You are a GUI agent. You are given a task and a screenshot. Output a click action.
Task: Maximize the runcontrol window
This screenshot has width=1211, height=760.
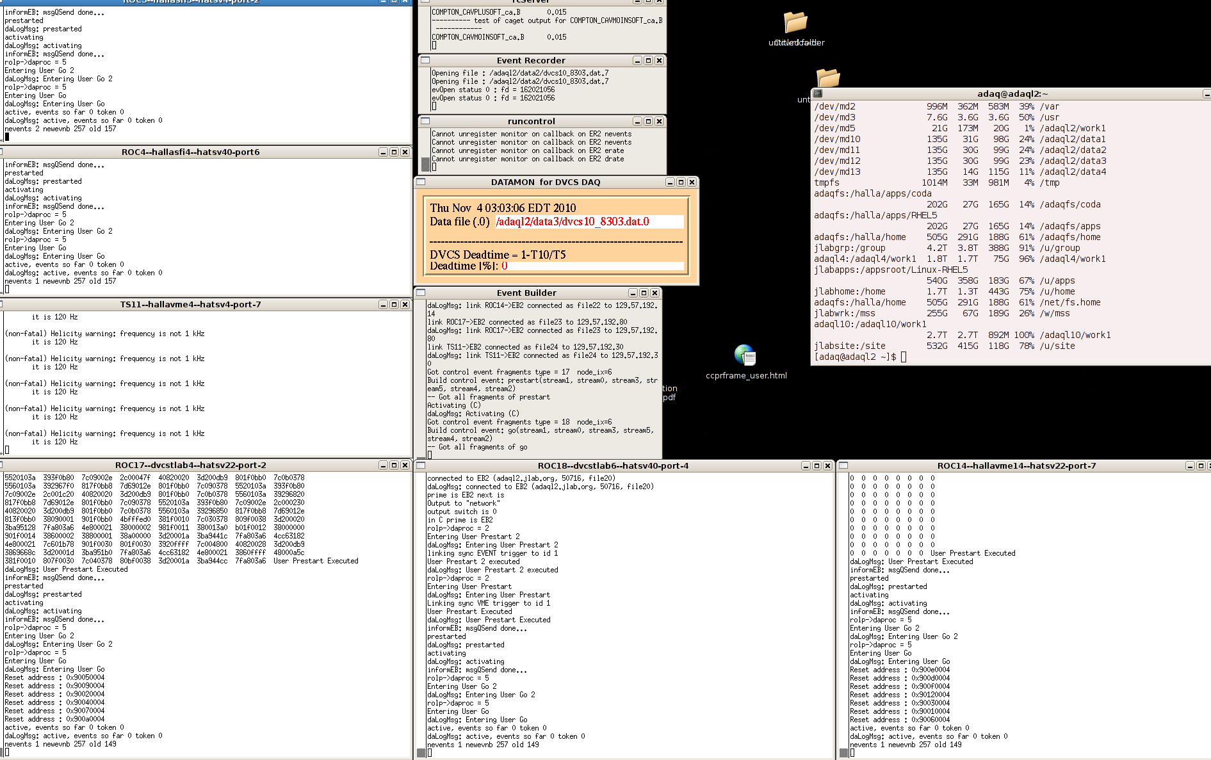point(648,121)
